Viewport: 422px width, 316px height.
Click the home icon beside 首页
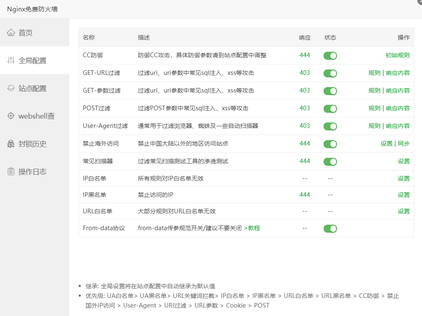click(x=11, y=32)
